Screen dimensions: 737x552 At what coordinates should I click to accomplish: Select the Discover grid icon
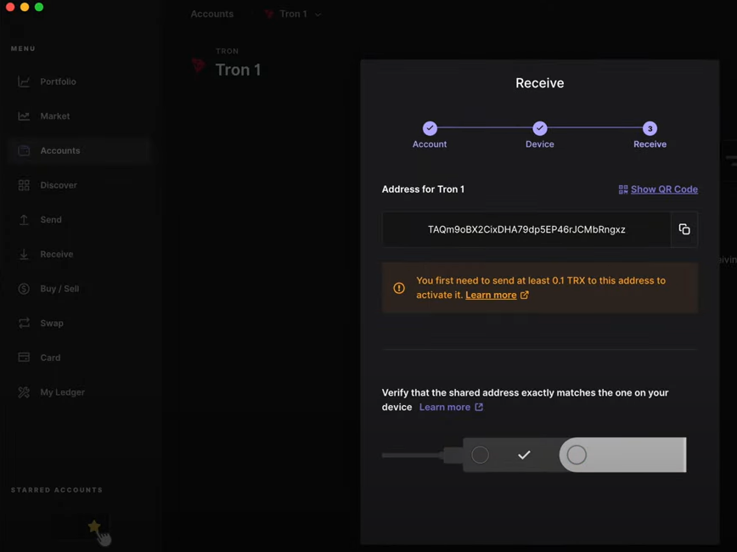tap(24, 185)
